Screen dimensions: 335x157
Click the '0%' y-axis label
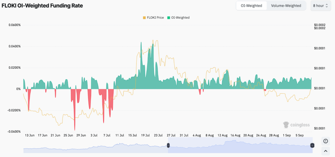click(18, 89)
